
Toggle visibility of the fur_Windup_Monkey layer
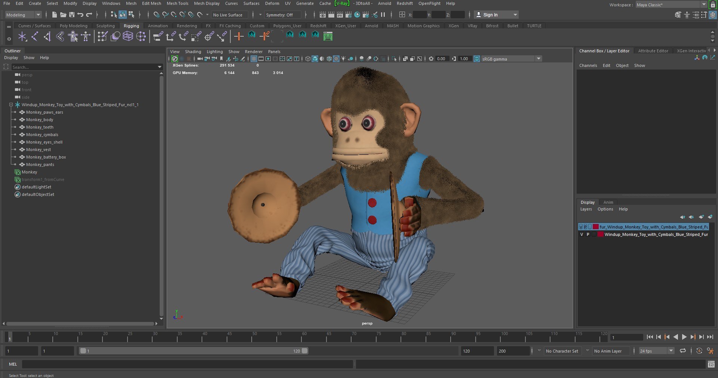pos(581,227)
